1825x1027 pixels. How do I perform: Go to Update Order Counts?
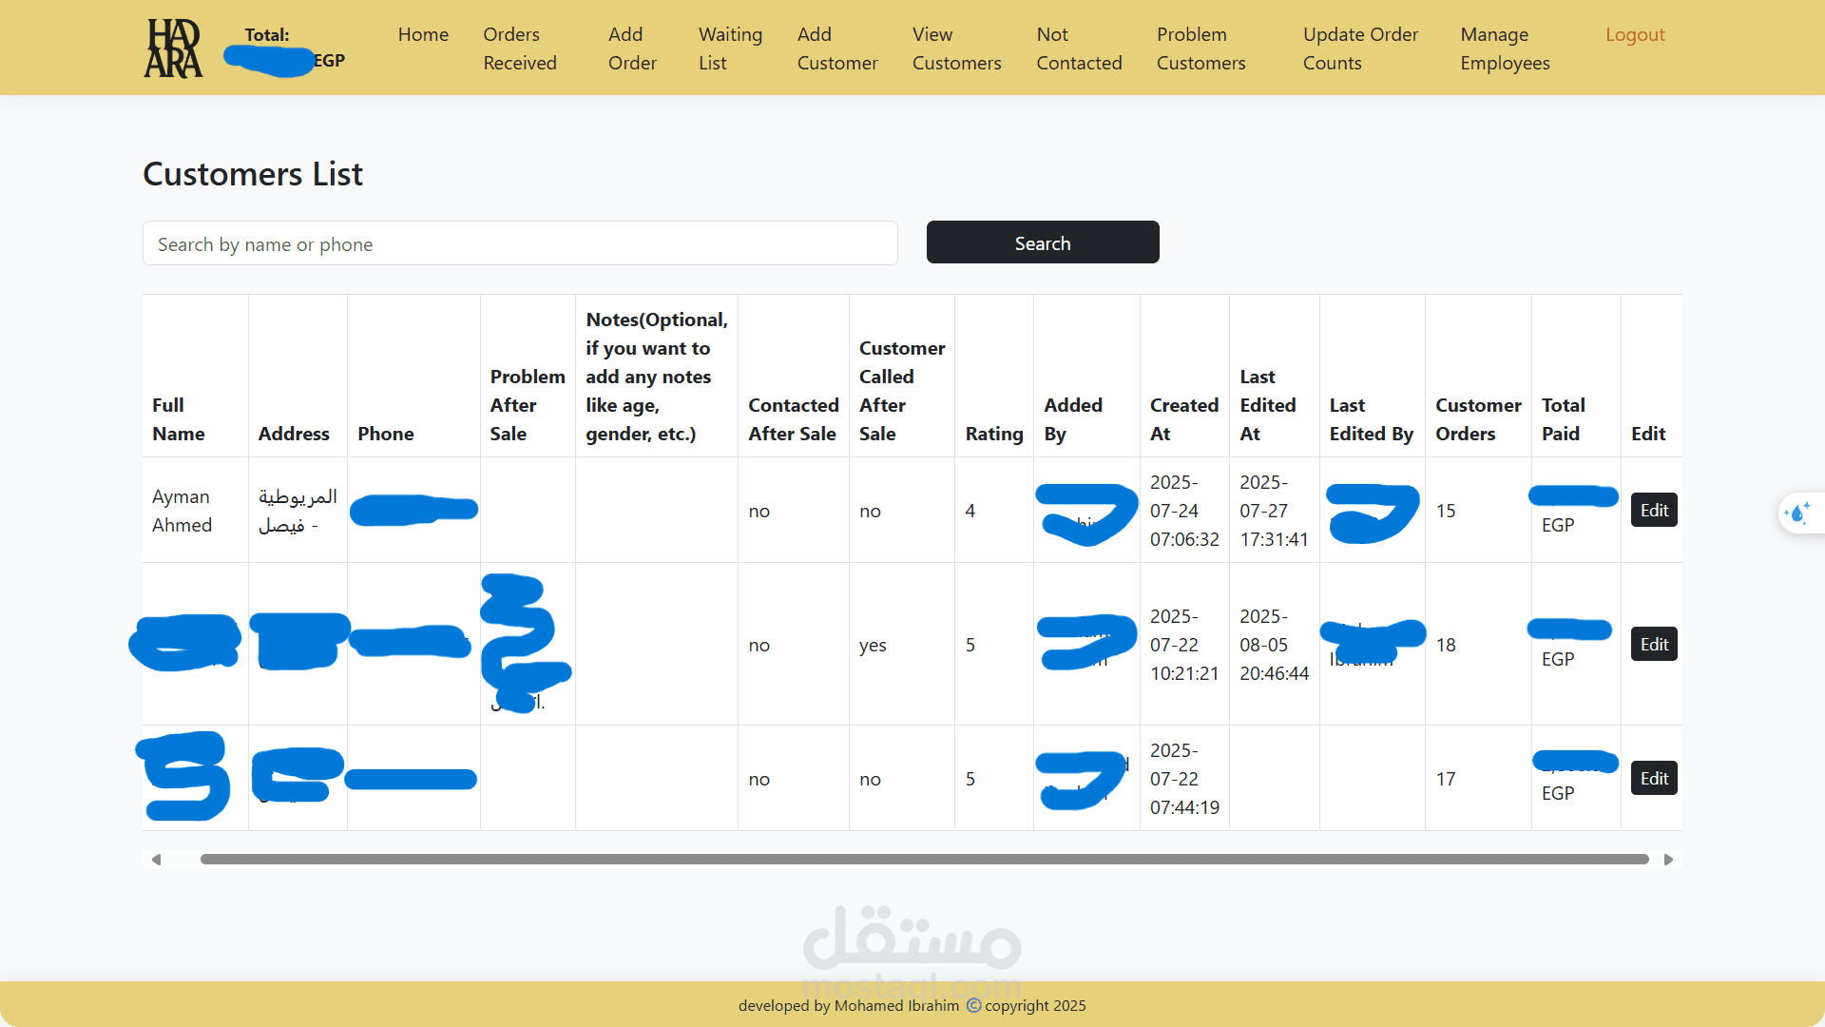click(x=1359, y=48)
